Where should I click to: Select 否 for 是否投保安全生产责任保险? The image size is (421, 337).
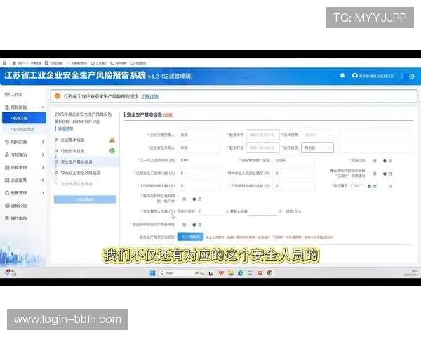[x=194, y=225]
